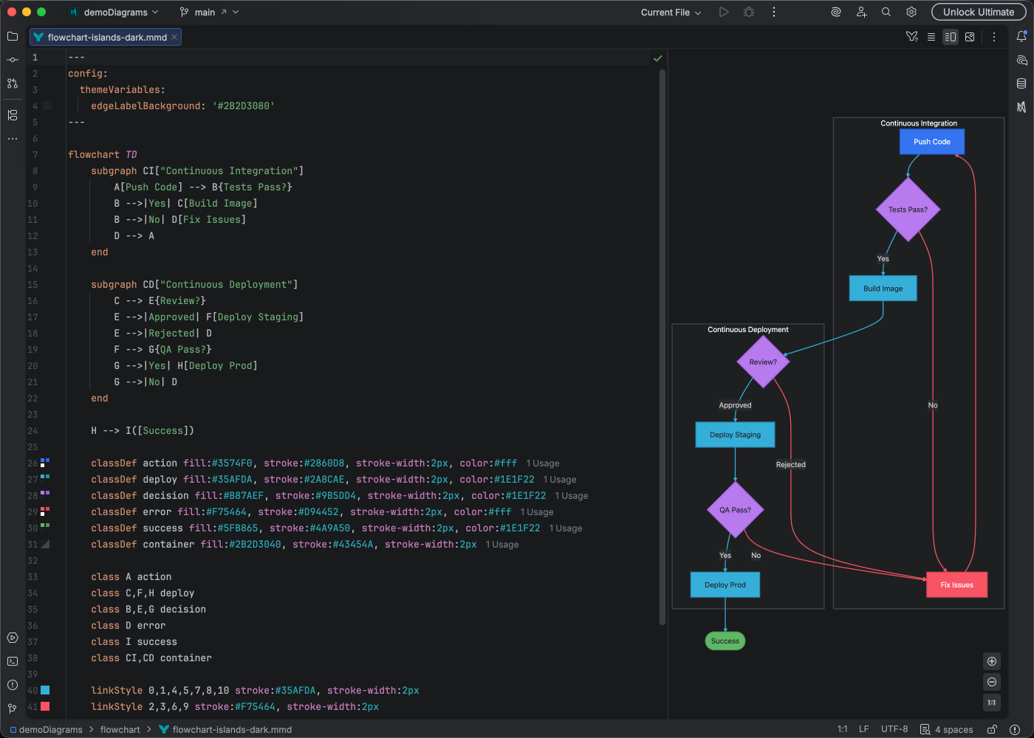
Task: Open the Current File run configuration dropdown
Action: coord(668,12)
